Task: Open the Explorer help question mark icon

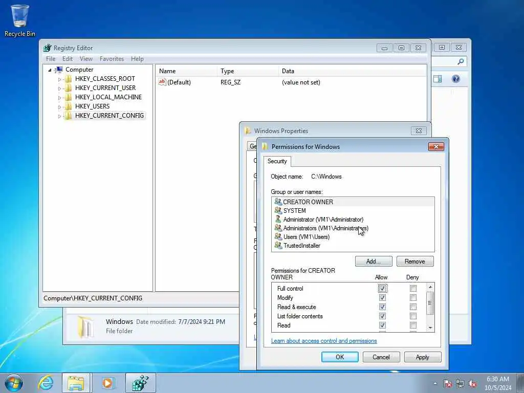Action: 456,79
